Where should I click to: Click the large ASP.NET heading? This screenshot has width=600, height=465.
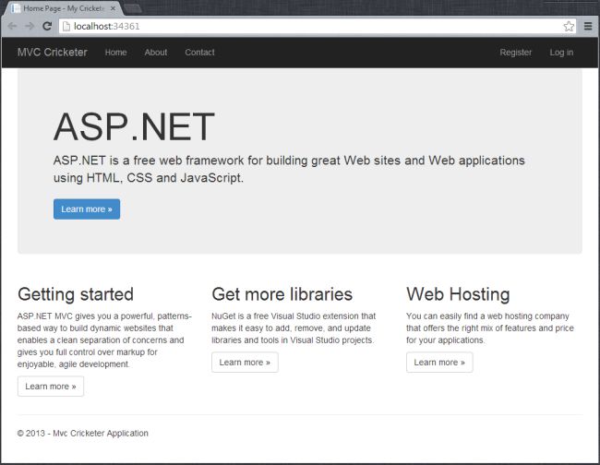pyautogui.click(x=134, y=126)
